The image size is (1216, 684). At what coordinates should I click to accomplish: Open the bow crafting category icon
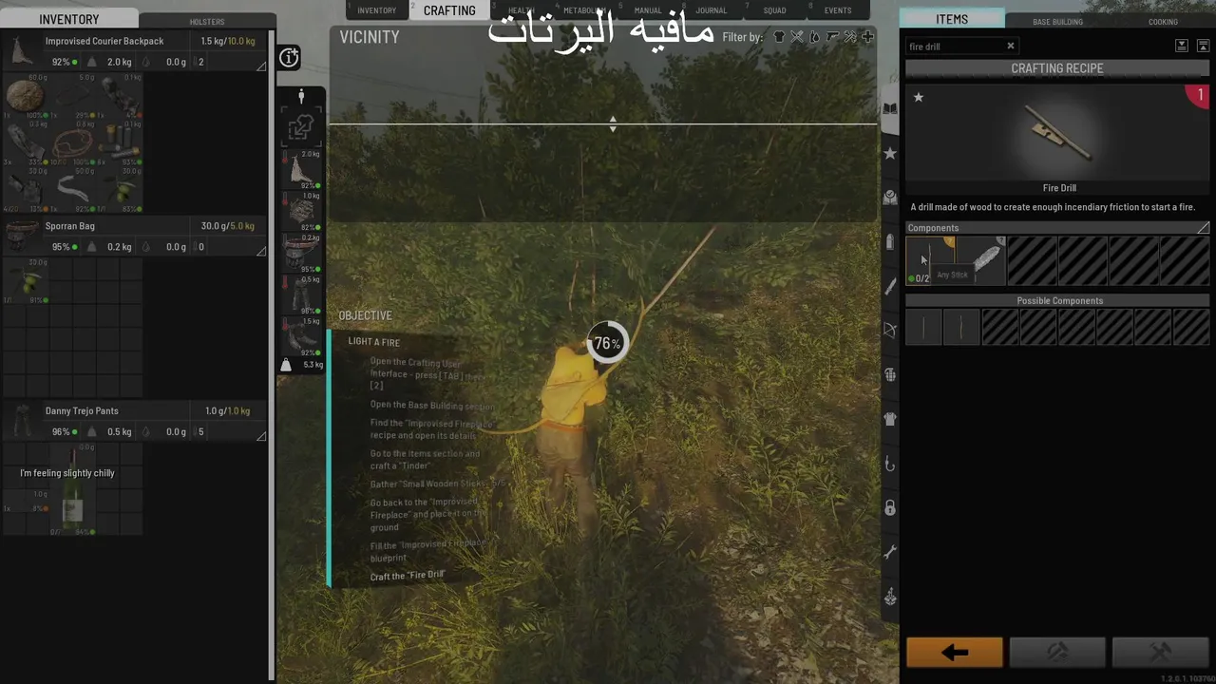click(x=890, y=330)
